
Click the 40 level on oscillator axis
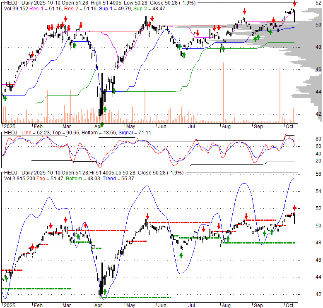pos(318,154)
